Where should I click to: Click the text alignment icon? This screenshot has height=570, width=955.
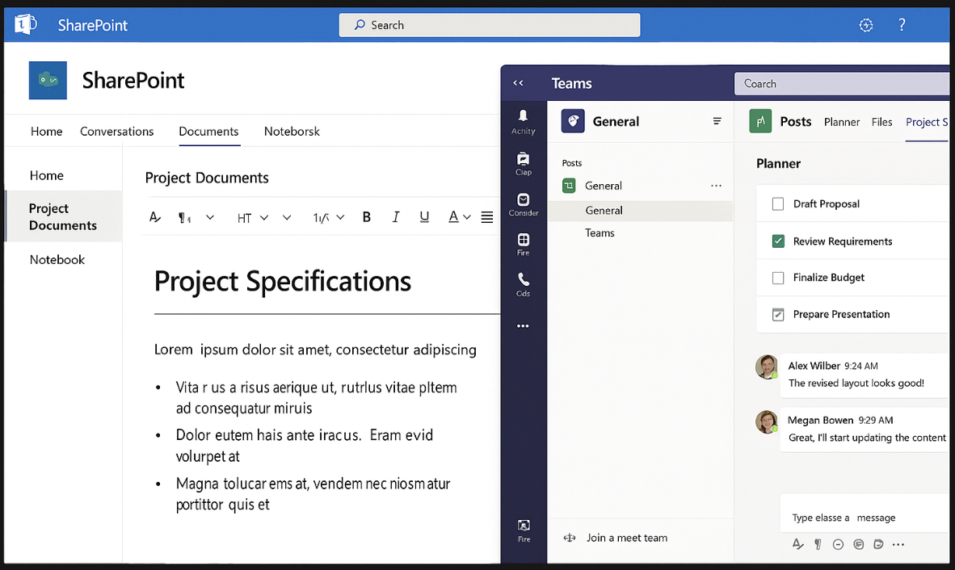click(486, 217)
